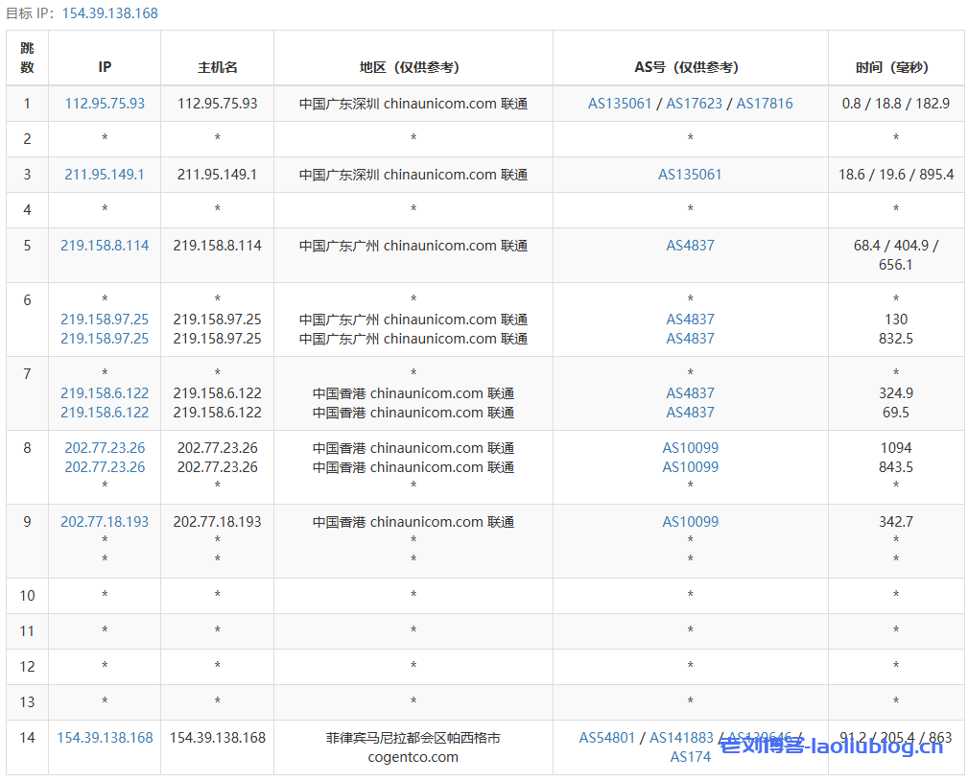Open the 202.77.18.193 IP link in hop 9
Screen dimensions: 968x782
[105, 522]
